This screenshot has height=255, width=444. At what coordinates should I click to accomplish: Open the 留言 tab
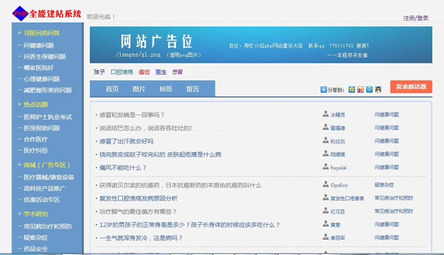pyautogui.click(x=193, y=89)
